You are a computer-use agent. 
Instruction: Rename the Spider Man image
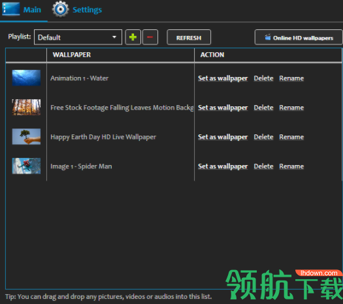coord(291,166)
